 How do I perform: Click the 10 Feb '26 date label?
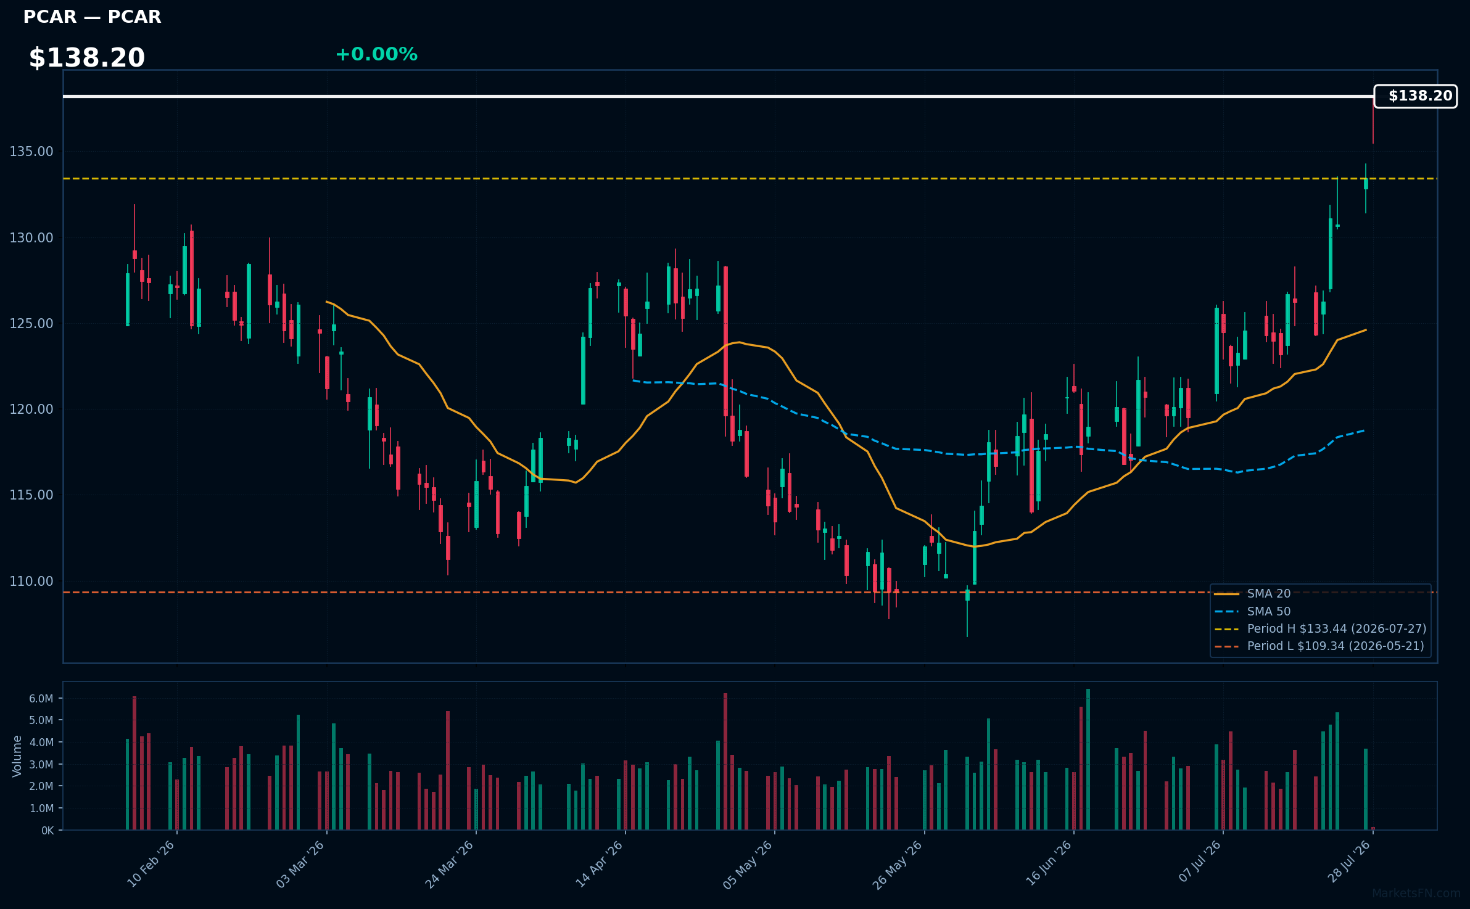tap(151, 865)
